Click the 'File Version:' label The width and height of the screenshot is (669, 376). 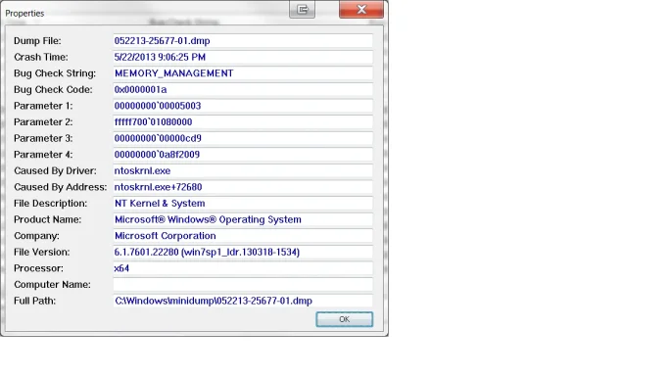coord(42,252)
